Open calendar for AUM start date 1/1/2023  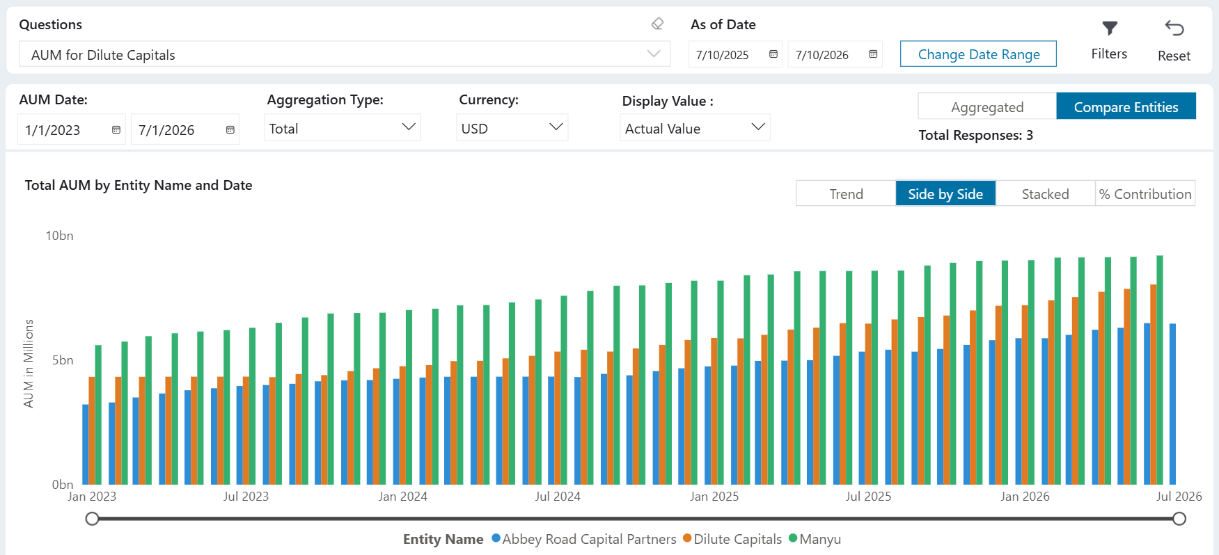[116, 130]
